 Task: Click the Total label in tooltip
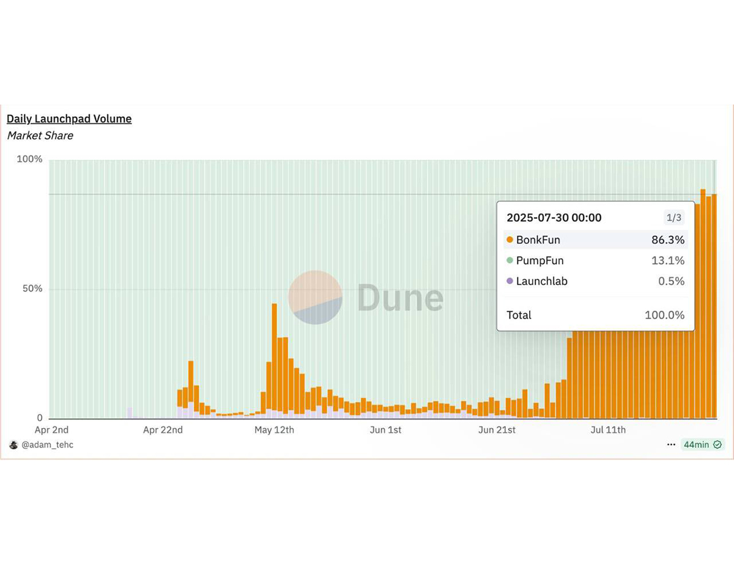(x=519, y=315)
